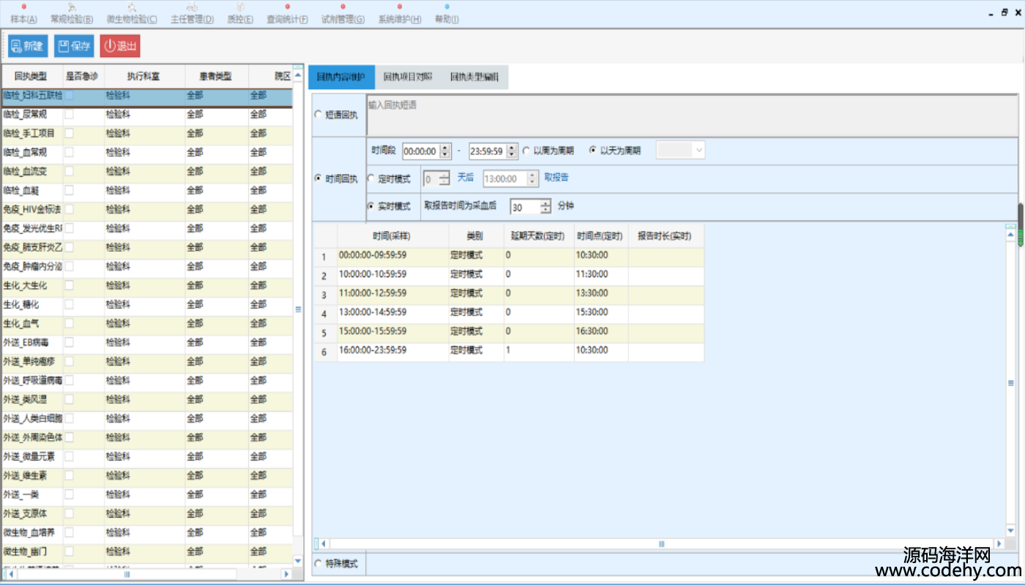Select the 外送_微量元素 row
This screenshot has width=1025, height=585.
coord(146,457)
